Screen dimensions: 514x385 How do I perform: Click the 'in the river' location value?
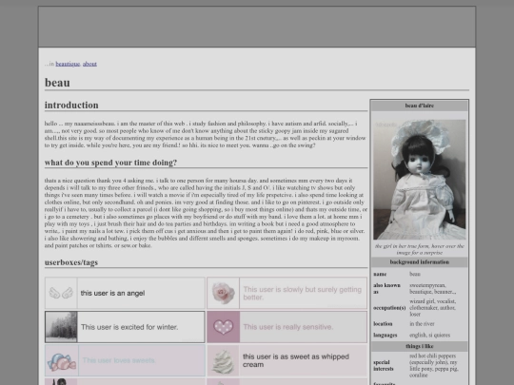[422, 324]
